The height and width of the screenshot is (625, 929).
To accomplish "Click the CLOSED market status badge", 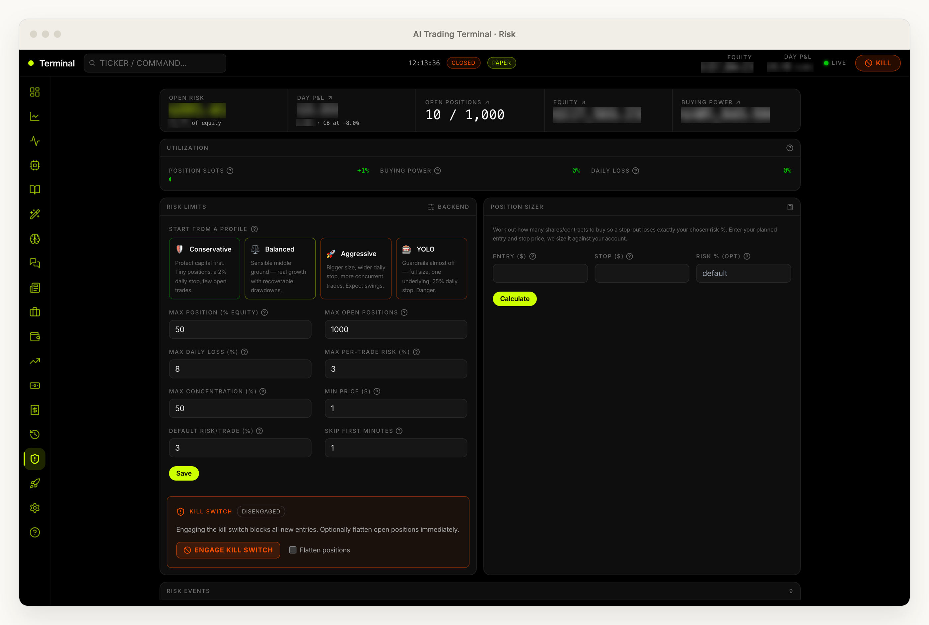I will [463, 63].
